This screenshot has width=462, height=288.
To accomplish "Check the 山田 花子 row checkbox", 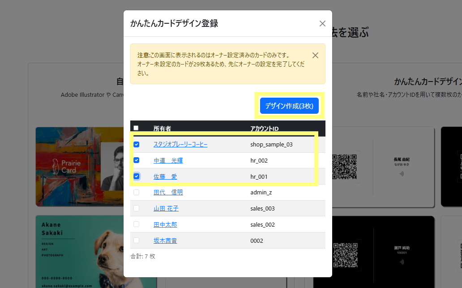I will tap(136, 208).
